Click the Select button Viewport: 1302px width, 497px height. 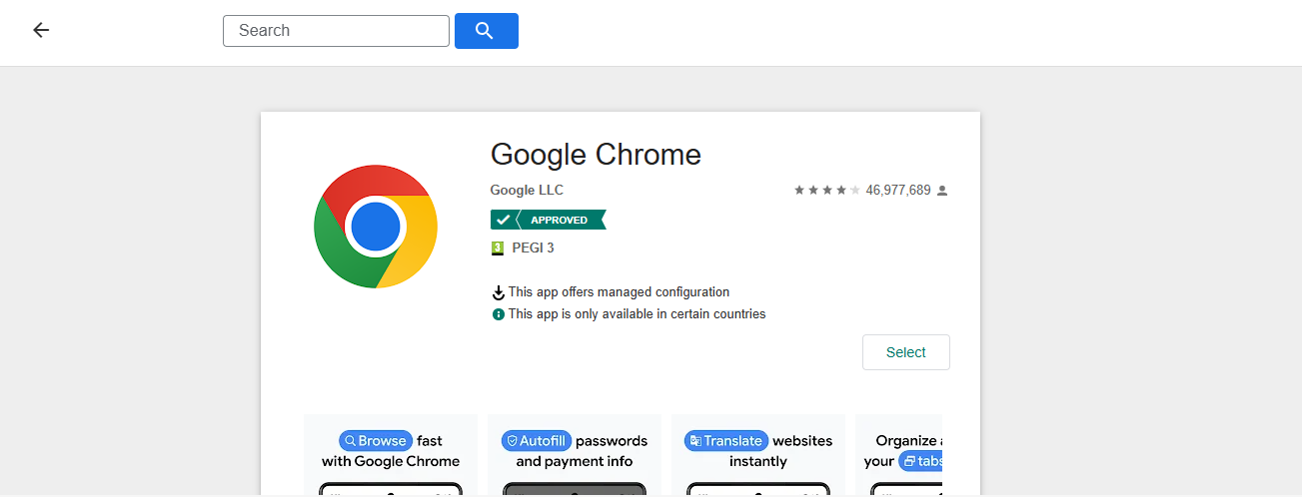click(906, 352)
